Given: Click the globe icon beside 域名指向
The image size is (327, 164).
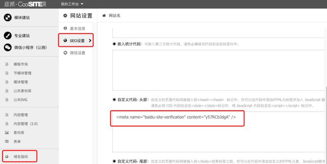Looking at the screenshot, I should pyautogui.click(x=7, y=157).
